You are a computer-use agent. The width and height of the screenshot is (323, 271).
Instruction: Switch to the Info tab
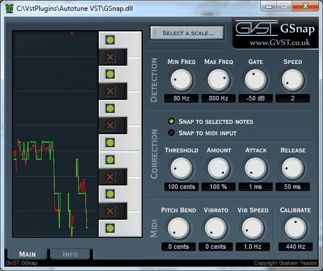(x=70, y=254)
